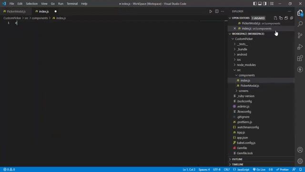Toggle the secondary side bar layout icon
Screen dimensions: 305x172
(265, 4)
